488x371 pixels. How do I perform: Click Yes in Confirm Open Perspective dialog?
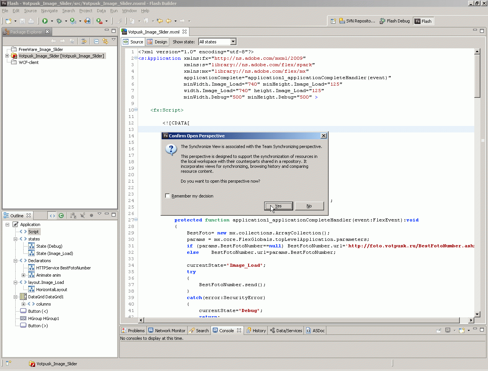click(278, 206)
